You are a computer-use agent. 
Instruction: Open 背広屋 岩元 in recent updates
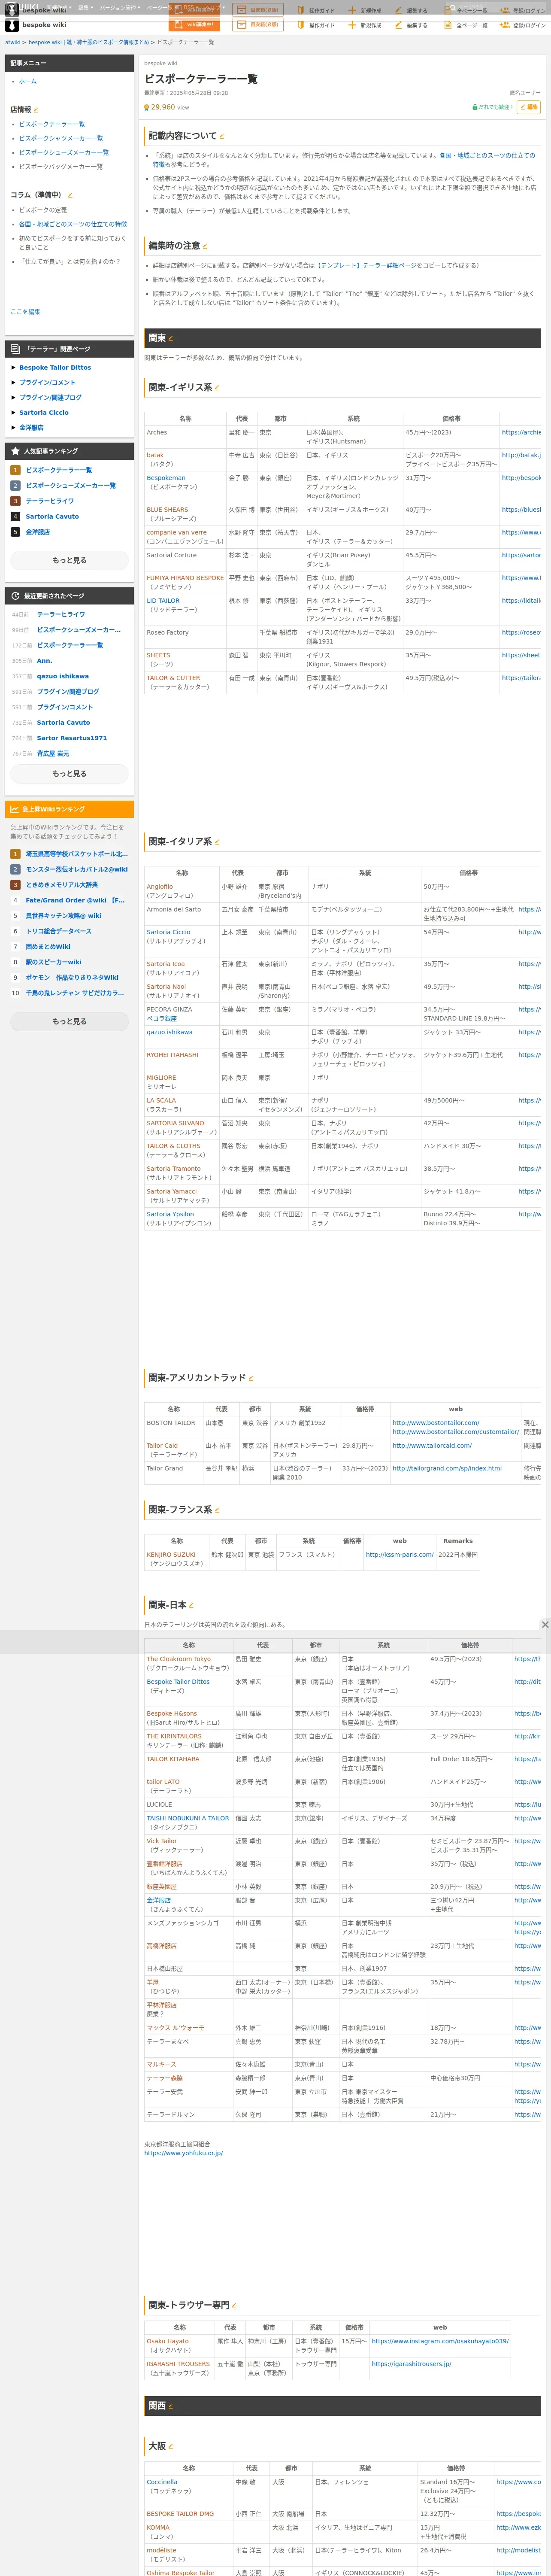(x=53, y=753)
